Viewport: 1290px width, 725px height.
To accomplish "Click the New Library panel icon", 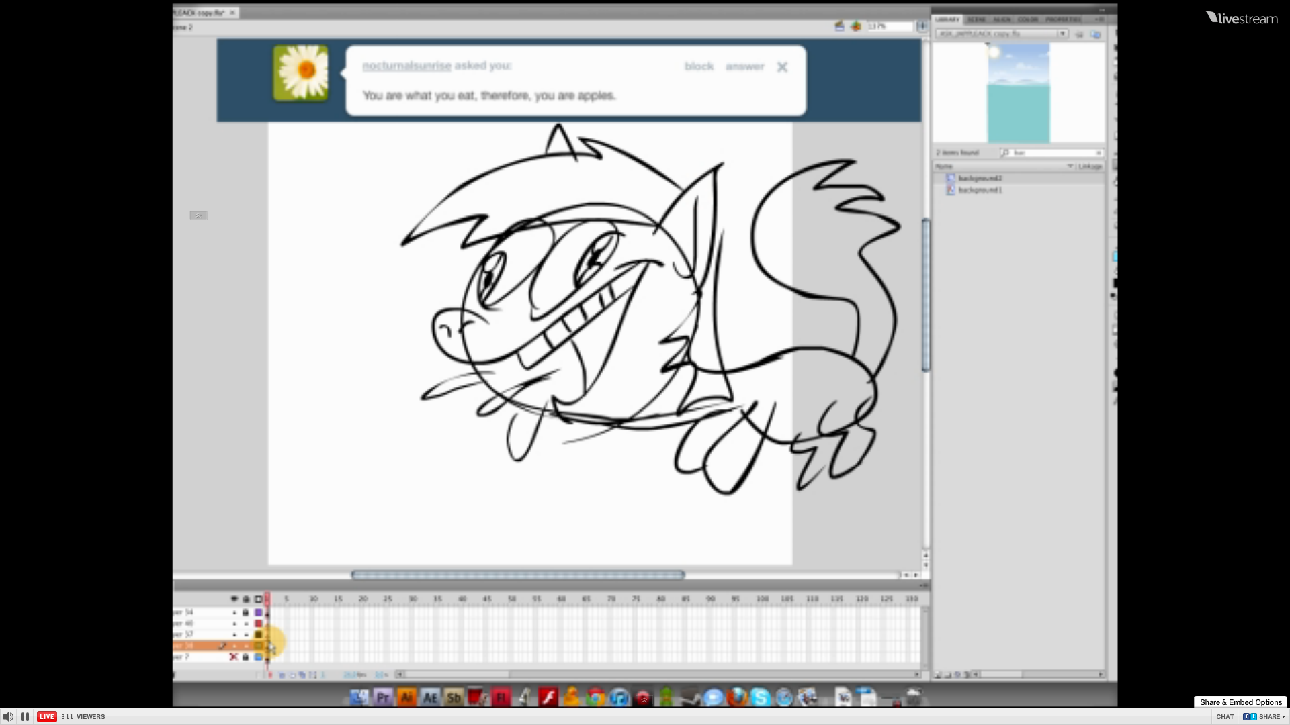I will coord(1096,34).
